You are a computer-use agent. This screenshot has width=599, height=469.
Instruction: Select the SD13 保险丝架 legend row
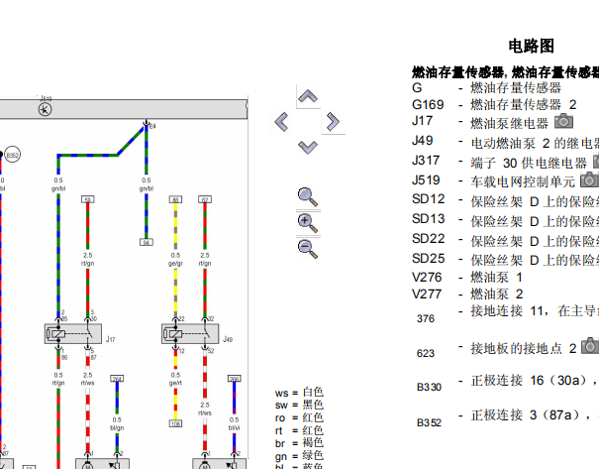point(505,220)
